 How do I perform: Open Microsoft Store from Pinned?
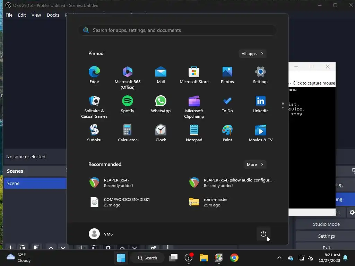[x=194, y=75]
